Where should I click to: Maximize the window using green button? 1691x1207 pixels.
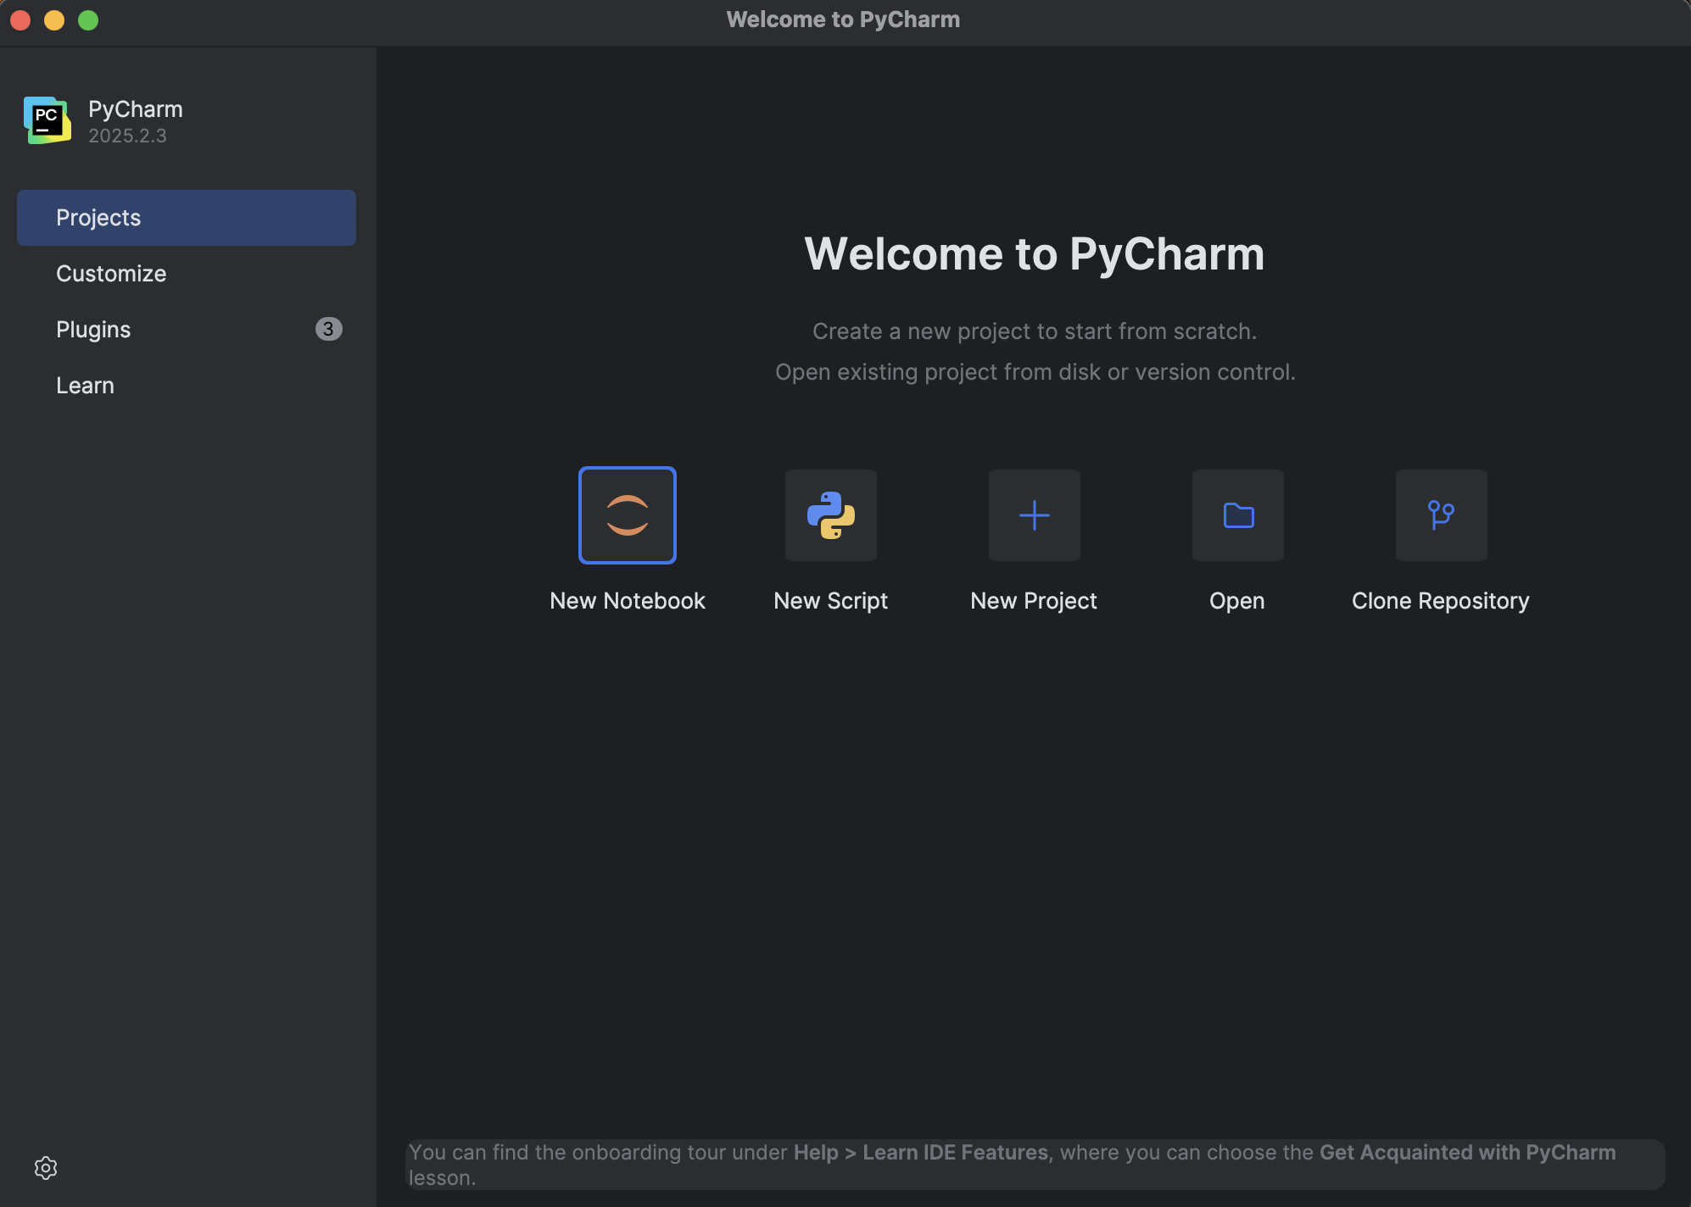coord(88,19)
